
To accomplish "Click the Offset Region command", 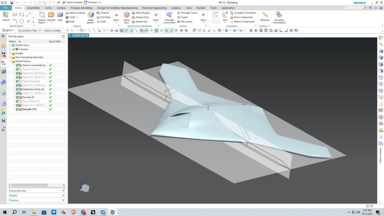I will [x=141, y=13].
